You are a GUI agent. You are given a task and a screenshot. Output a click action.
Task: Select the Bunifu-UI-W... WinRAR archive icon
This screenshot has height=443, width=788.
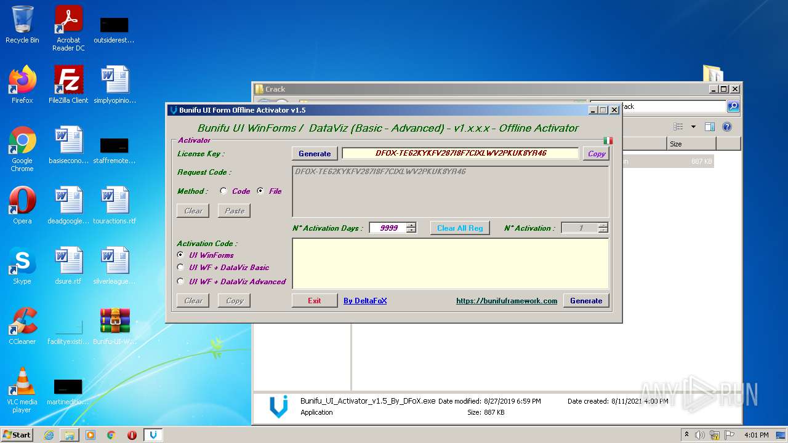[x=115, y=326]
